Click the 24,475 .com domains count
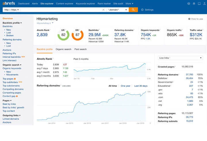Image resolution: width=207 pixels, height=141 pixels. (189, 97)
